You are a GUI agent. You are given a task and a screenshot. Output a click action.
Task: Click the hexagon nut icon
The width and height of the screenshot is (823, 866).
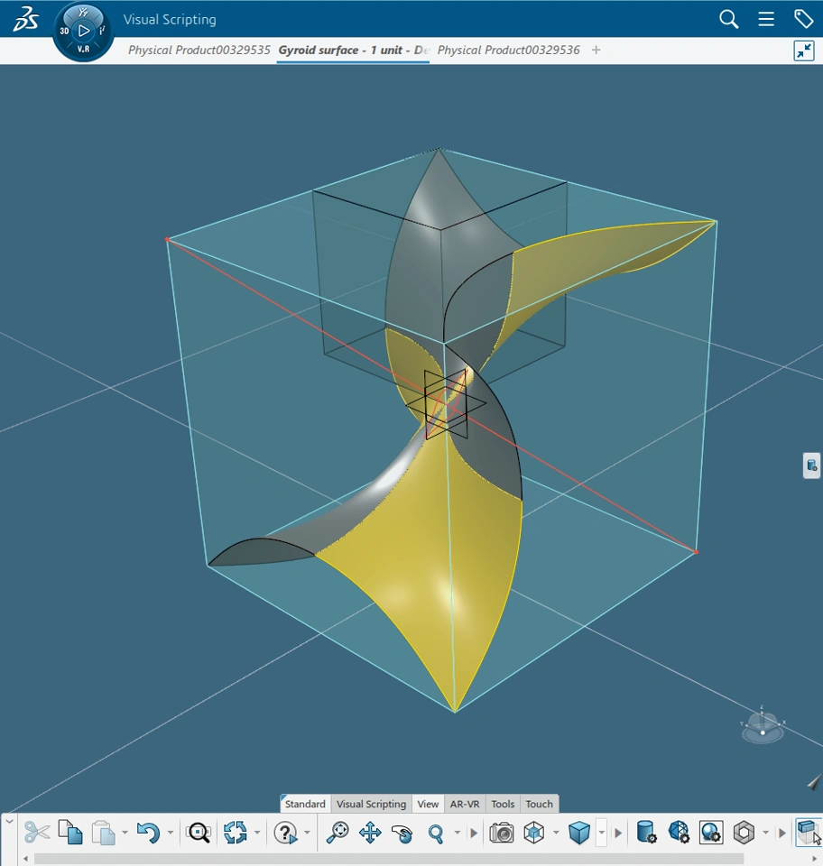pyautogui.click(x=744, y=833)
